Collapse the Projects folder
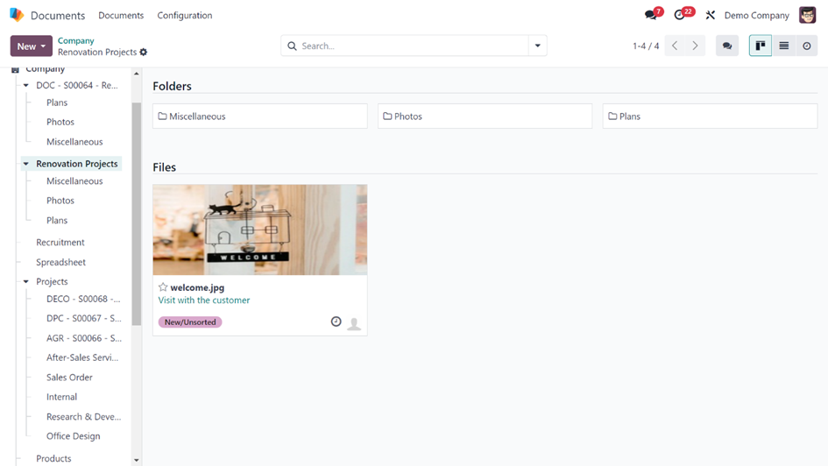The width and height of the screenshot is (828, 466). (x=26, y=281)
